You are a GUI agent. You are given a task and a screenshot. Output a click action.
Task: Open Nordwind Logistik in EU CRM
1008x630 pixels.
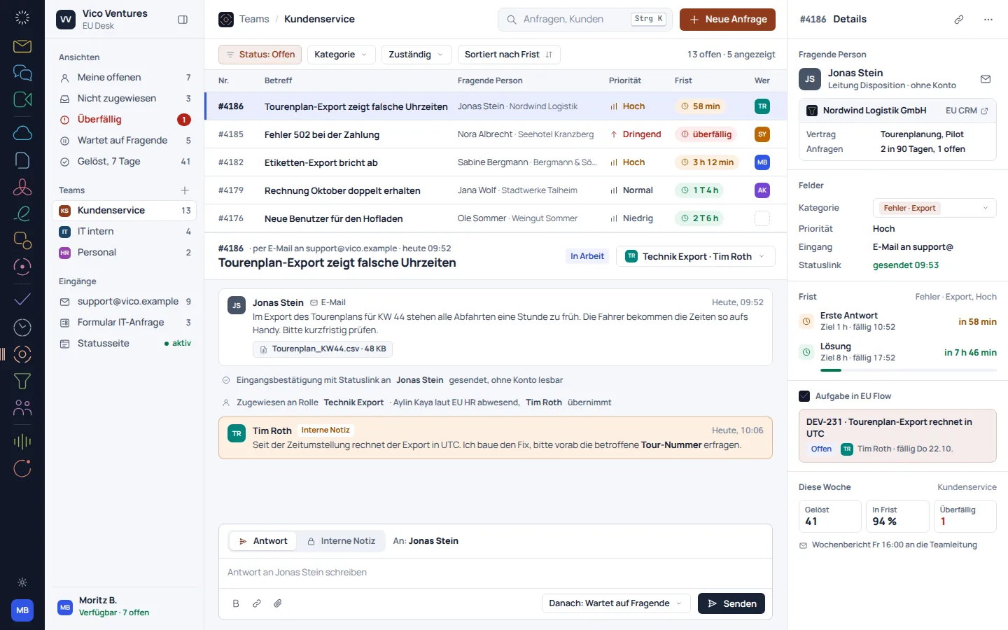(966, 111)
